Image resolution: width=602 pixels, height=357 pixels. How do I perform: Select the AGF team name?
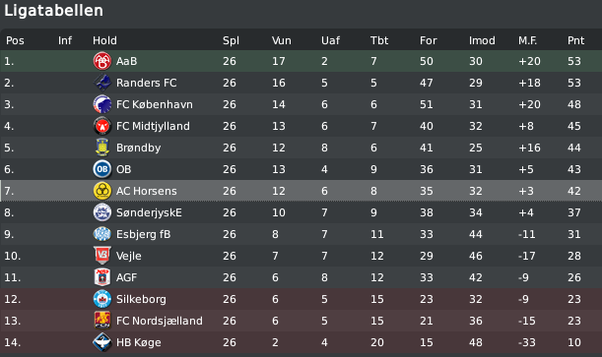pyautogui.click(x=126, y=277)
